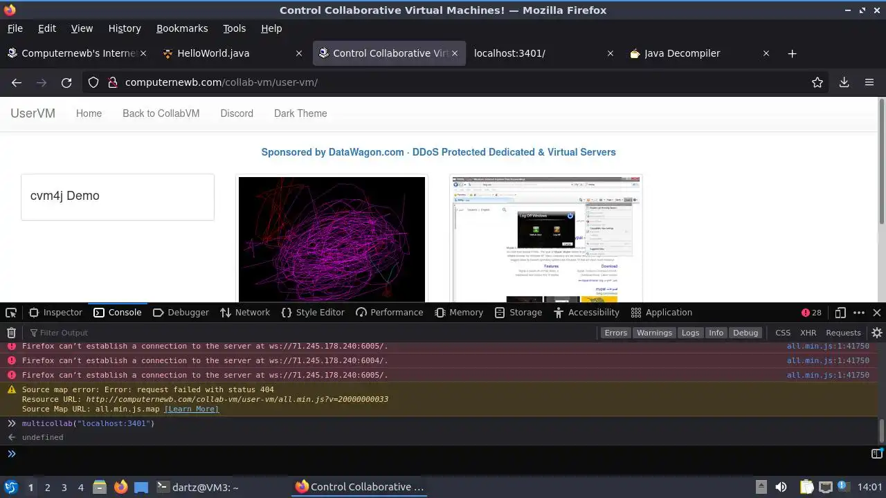Open the Storage tab

click(x=518, y=313)
